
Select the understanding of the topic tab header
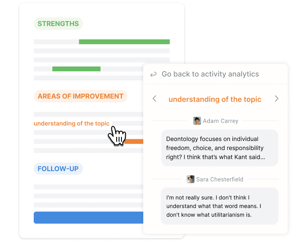215,99
